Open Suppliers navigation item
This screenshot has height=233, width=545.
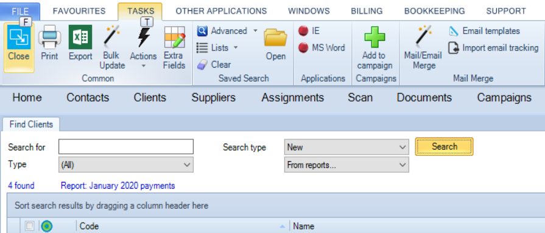pos(213,97)
